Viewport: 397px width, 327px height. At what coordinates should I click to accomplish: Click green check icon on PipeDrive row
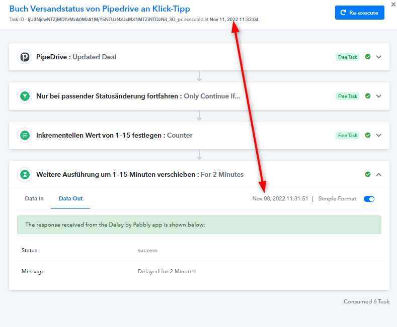(x=368, y=57)
